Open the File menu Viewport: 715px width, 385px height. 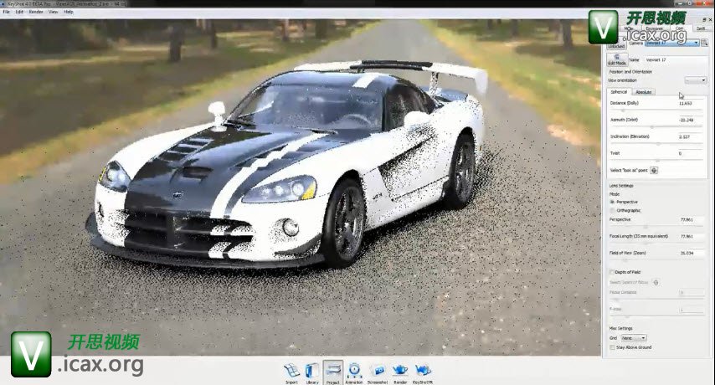tap(7, 12)
